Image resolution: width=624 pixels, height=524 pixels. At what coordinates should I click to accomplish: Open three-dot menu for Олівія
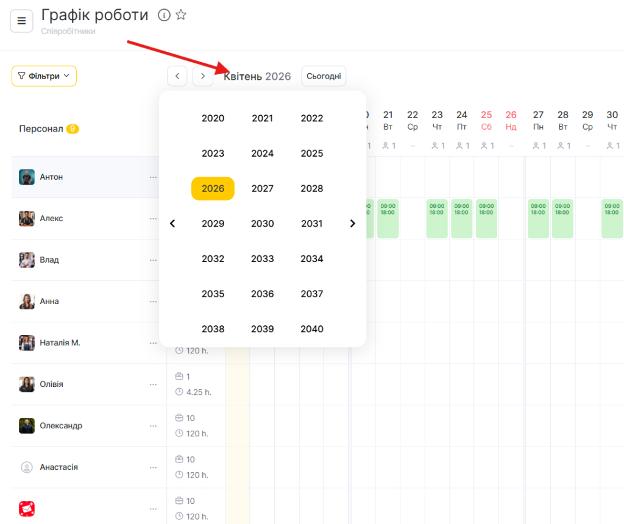click(x=153, y=384)
